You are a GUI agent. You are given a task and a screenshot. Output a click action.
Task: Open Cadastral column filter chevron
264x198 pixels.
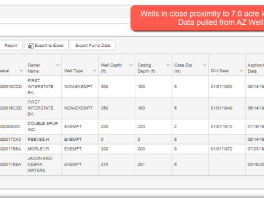tap(21, 71)
